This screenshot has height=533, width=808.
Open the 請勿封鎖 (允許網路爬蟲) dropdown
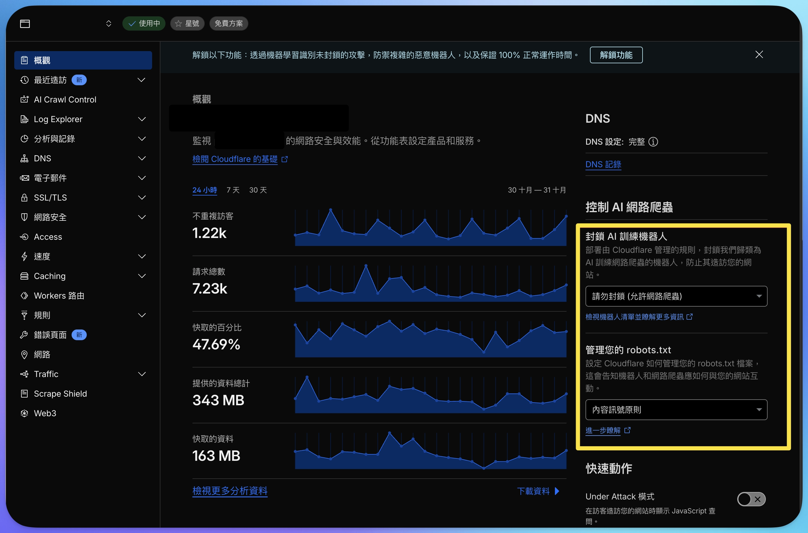pyautogui.click(x=676, y=296)
